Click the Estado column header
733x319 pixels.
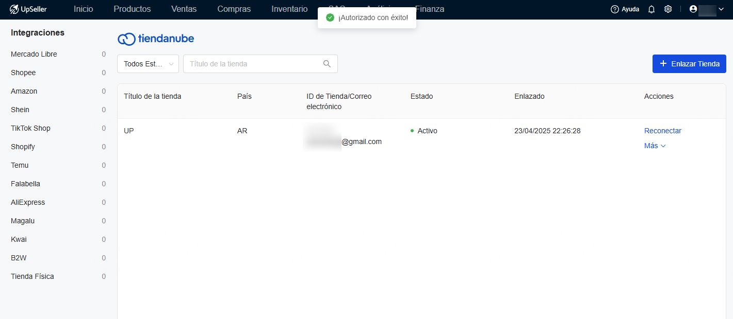(x=422, y=96)
